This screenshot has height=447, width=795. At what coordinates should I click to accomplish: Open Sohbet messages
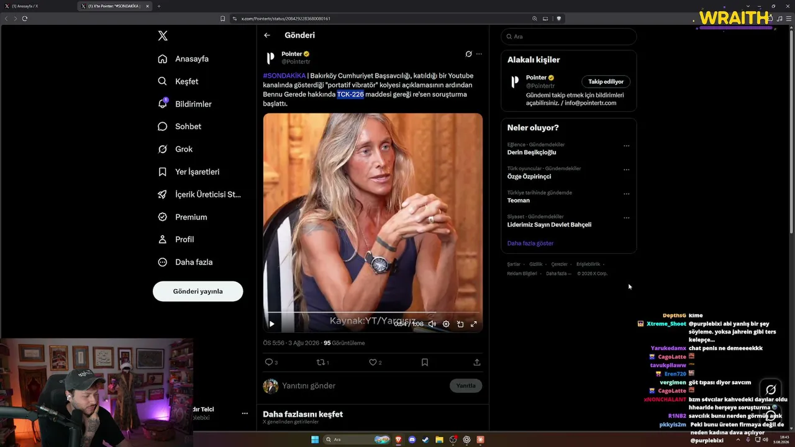coord(179,127)
